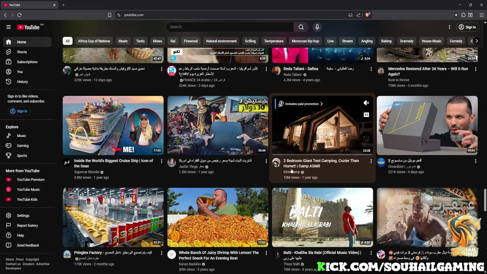
Task: Open more options for Juicy Shrimp video
Action: pos(266,253)
